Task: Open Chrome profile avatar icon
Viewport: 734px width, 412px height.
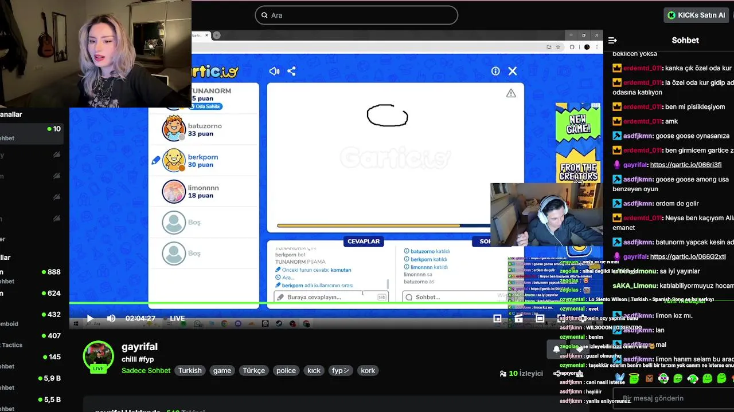Action: 587,47
